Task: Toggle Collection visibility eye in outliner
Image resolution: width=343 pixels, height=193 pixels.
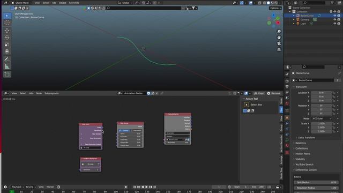Action: point(334,12)
